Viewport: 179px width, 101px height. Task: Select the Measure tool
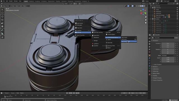2,34
